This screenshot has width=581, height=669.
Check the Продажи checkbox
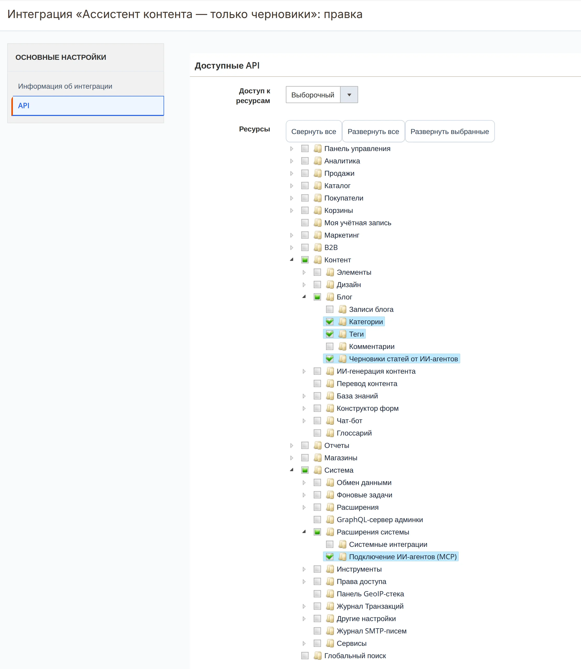[x=305, y=173]
